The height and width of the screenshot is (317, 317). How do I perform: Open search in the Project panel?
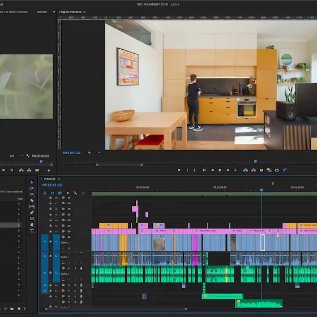coord(5,309)
